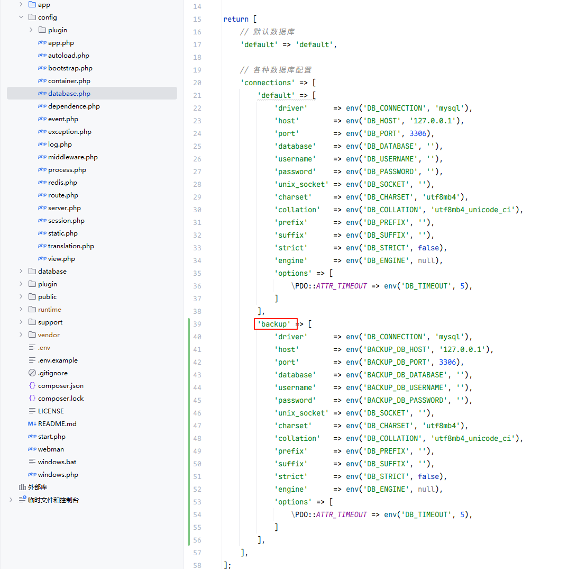Click the ignore icon beside .gitignore

click(x=32, y=373)
